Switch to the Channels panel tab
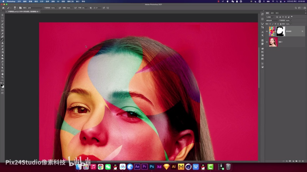The image size is (307, 172). click(x=272, y=13)
